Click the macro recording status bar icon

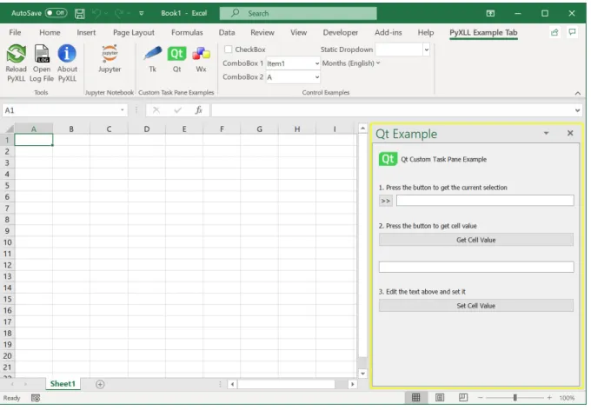click(36, 398)
